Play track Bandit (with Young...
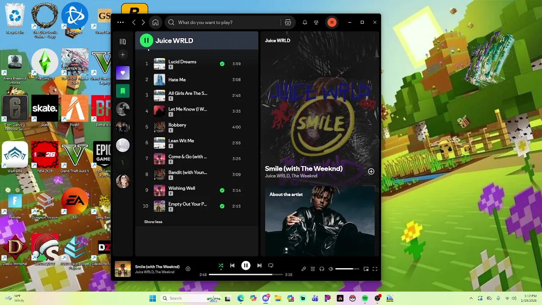The height and width of the screenshot is (305, 542). 196,175
